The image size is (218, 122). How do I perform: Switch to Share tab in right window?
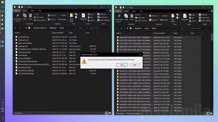(134, 11)
